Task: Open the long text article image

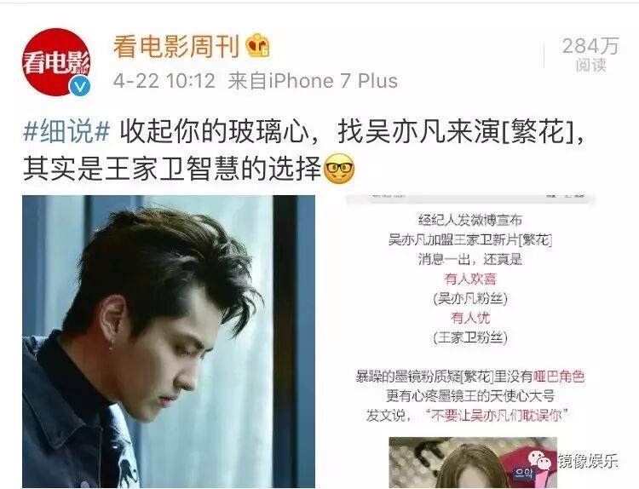Action: click(470, 342)
